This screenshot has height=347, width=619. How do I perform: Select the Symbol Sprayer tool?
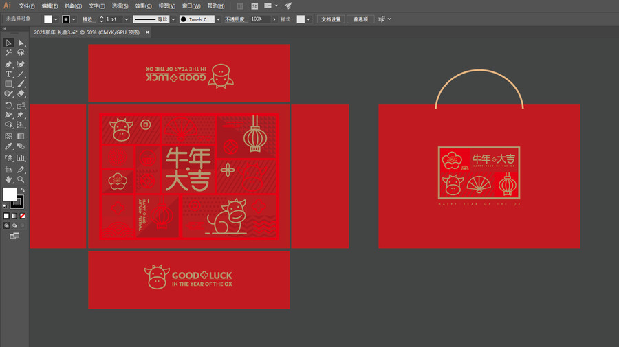click(8, 158)
